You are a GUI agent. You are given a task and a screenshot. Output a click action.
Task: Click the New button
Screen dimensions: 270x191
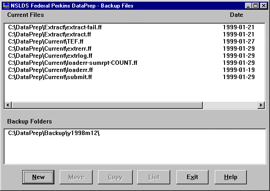tap(38, 177)
